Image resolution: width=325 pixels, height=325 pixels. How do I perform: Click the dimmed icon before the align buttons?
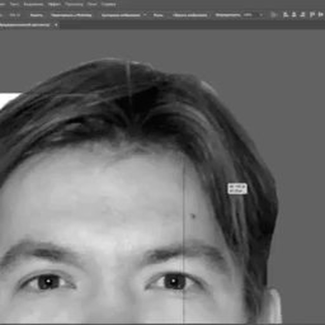(274, 15)
